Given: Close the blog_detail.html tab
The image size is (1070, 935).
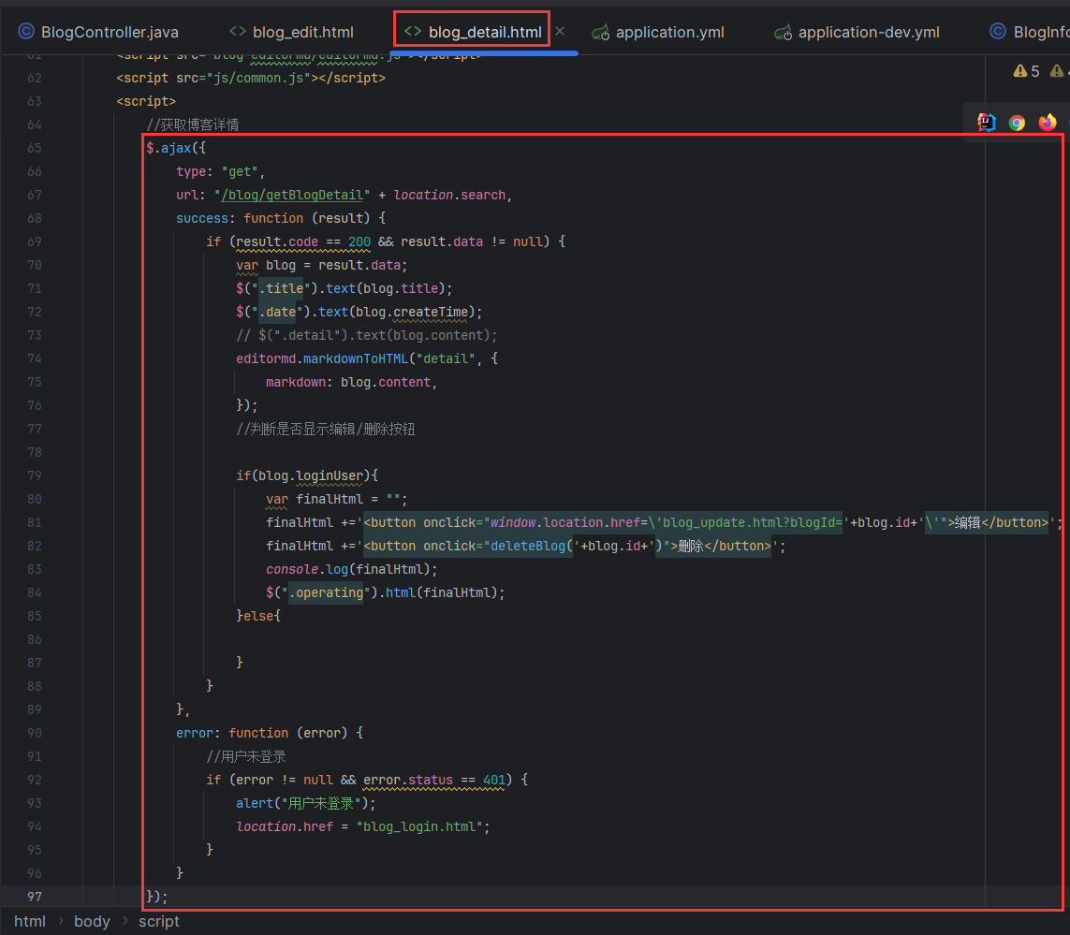Looking at the screenshot, I should pos(560,32).
